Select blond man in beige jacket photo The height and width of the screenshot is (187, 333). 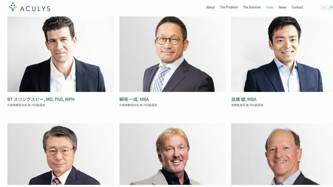click(172, 154)
